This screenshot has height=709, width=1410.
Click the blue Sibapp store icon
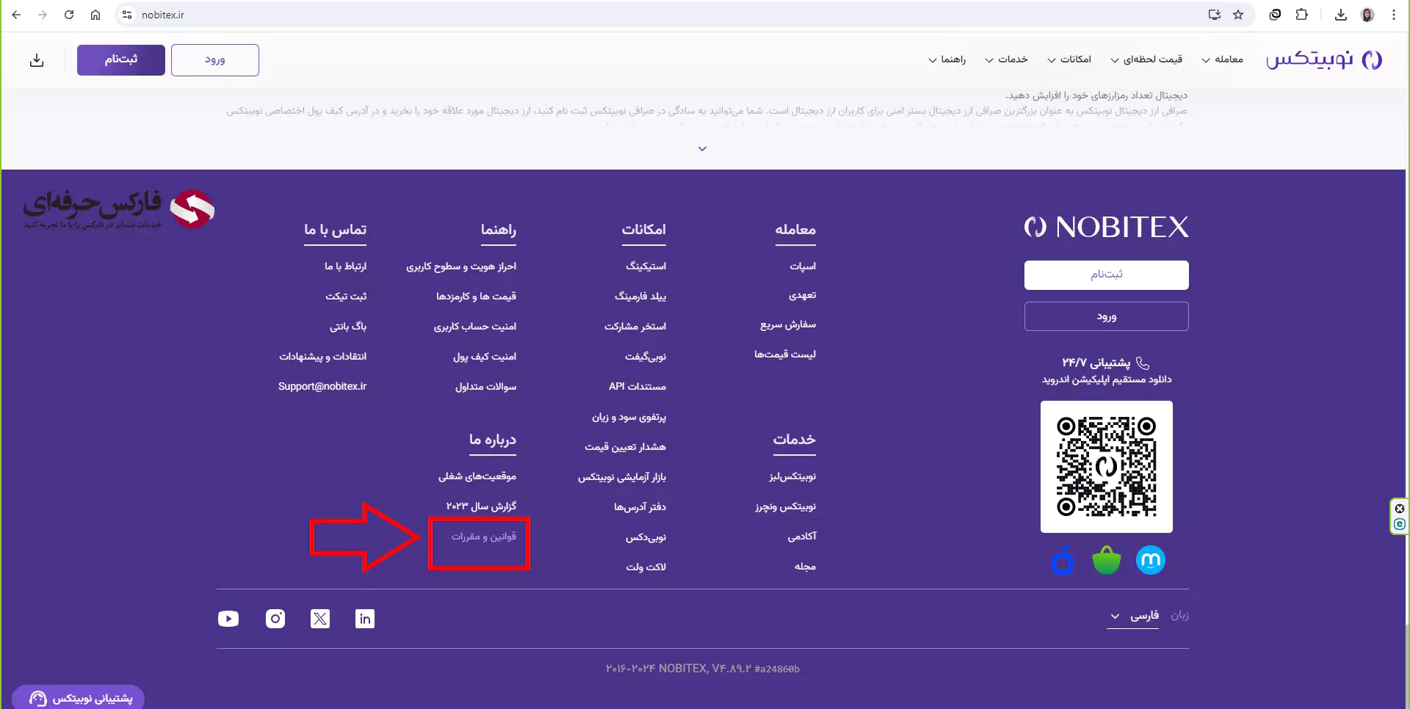[x=1063, y=561]
